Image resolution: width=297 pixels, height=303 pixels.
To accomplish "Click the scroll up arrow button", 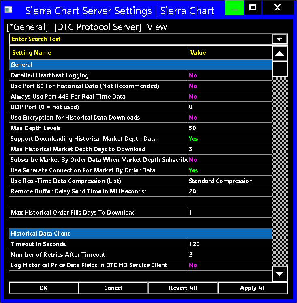I will (x=280, y=54).
